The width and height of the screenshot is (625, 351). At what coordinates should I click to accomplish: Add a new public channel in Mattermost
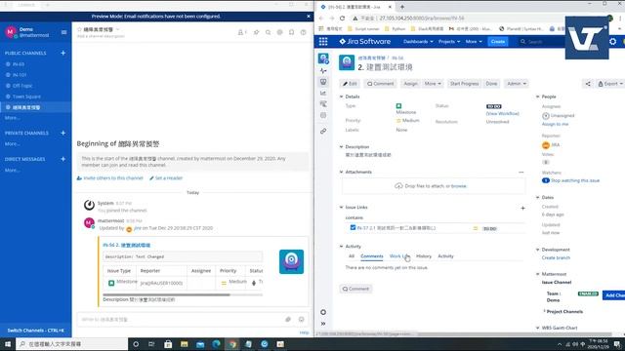pyautogui.click(x=62, y=53)
